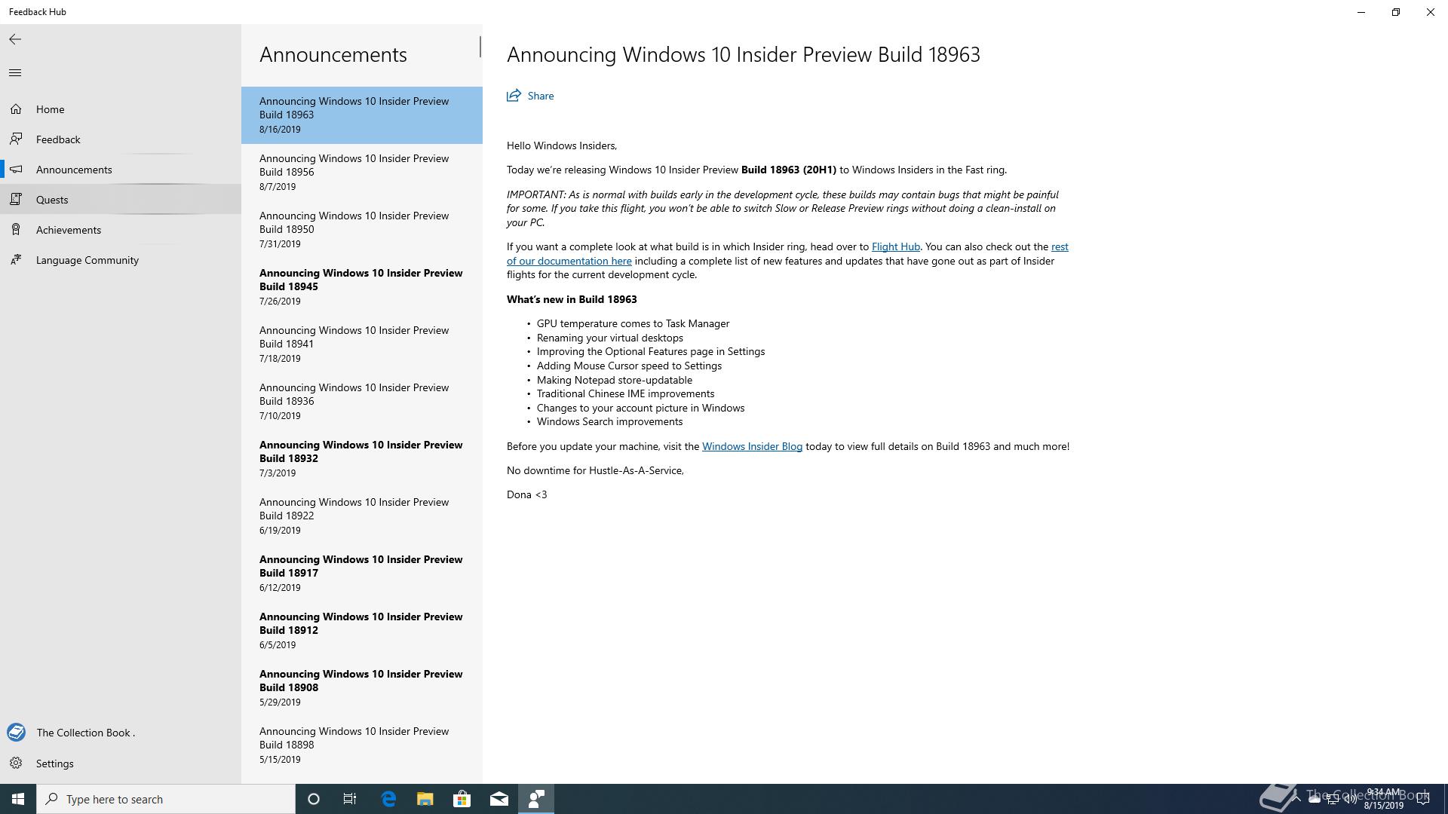The width and height of the screenshot is (1448, 814).
Task: Open the Build 18936 announcement
Action: tap(362, 402)
